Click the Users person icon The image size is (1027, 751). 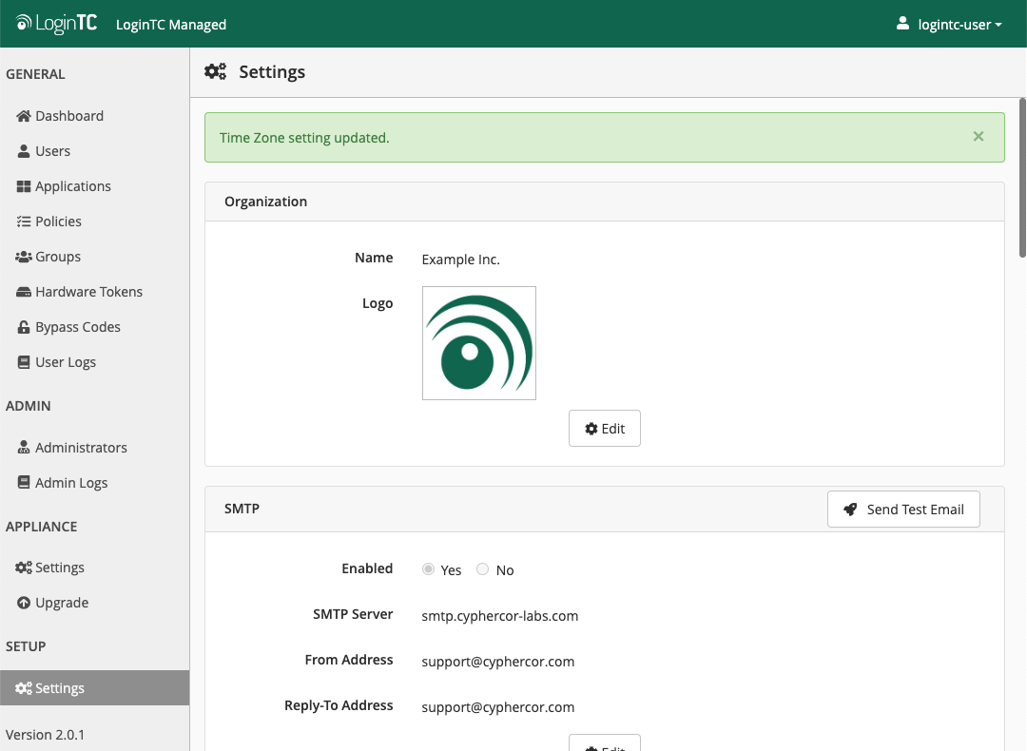24,151
